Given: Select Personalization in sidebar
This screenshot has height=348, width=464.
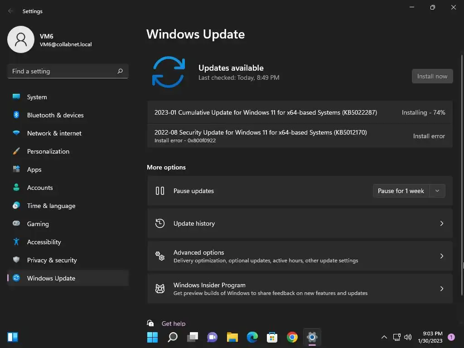Looking at the screenshot, I should [68, 151].
